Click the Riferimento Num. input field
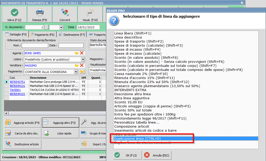 pos(35,46)
